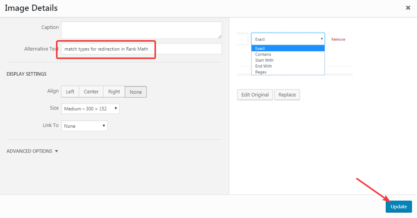Click the Exact match type dropdown arrow
This screenshot has width=417, height=218.
(x=321, y=39)
